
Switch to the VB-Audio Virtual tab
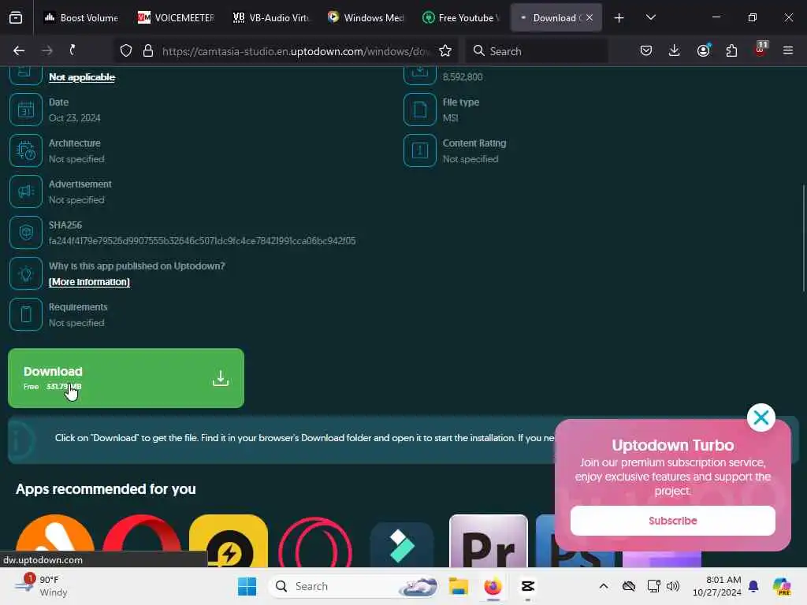271,17
